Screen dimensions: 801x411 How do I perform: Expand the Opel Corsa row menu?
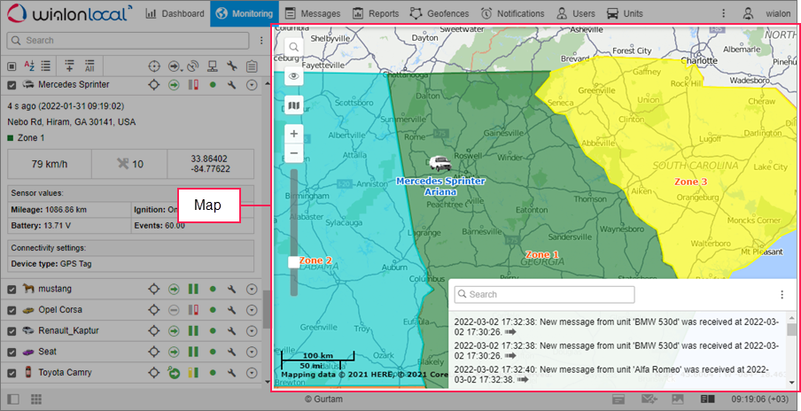(252, 310)
